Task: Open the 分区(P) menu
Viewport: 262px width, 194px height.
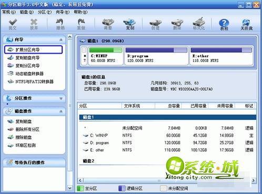Action: (45, 12)
